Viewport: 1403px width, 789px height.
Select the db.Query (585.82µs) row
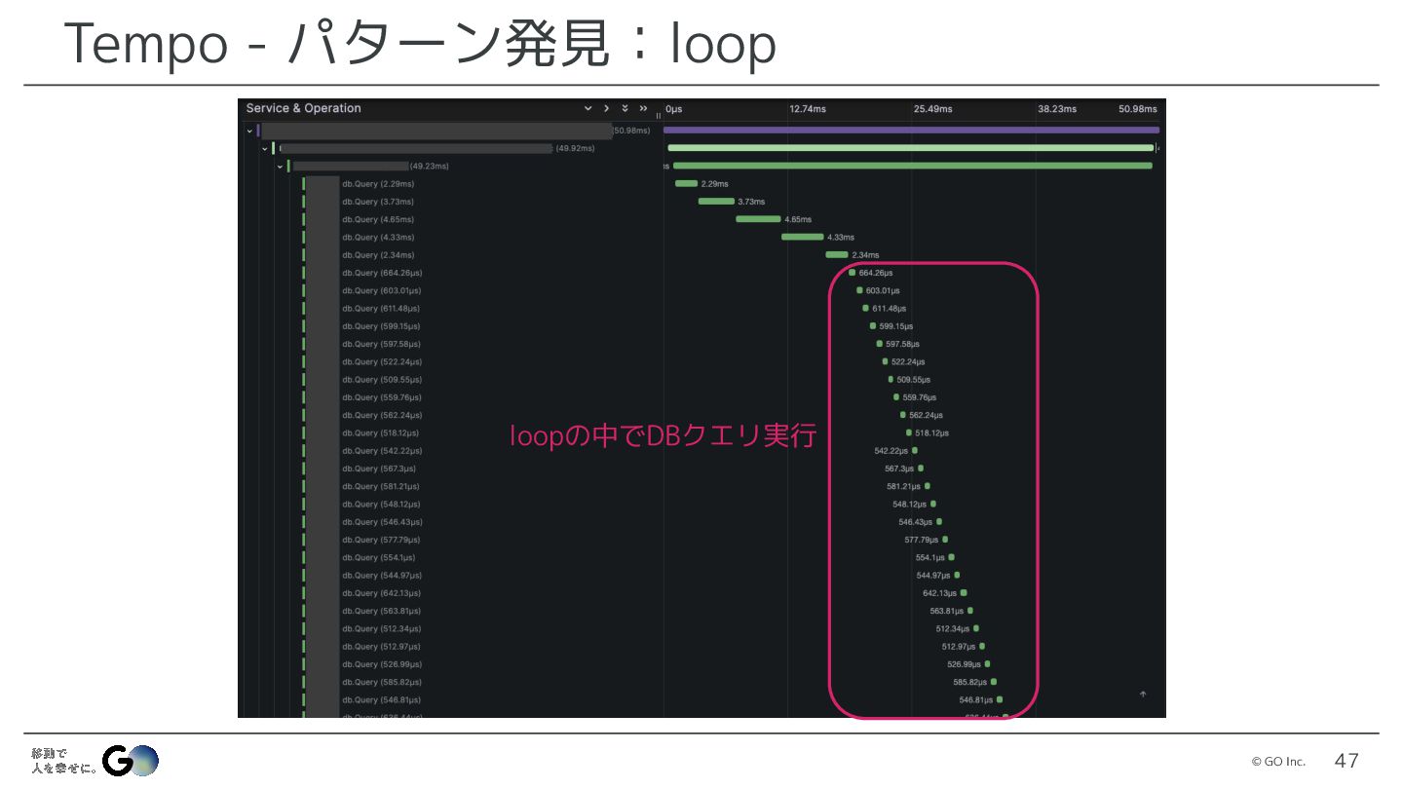pos(381,682)
